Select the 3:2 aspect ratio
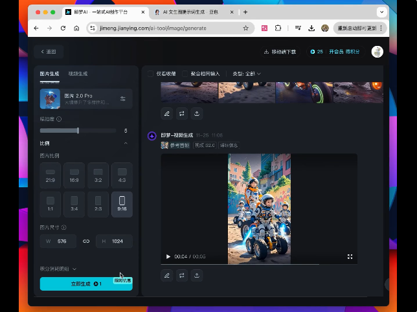This screenshot has width=417, height=312. (x=98, y=175)
